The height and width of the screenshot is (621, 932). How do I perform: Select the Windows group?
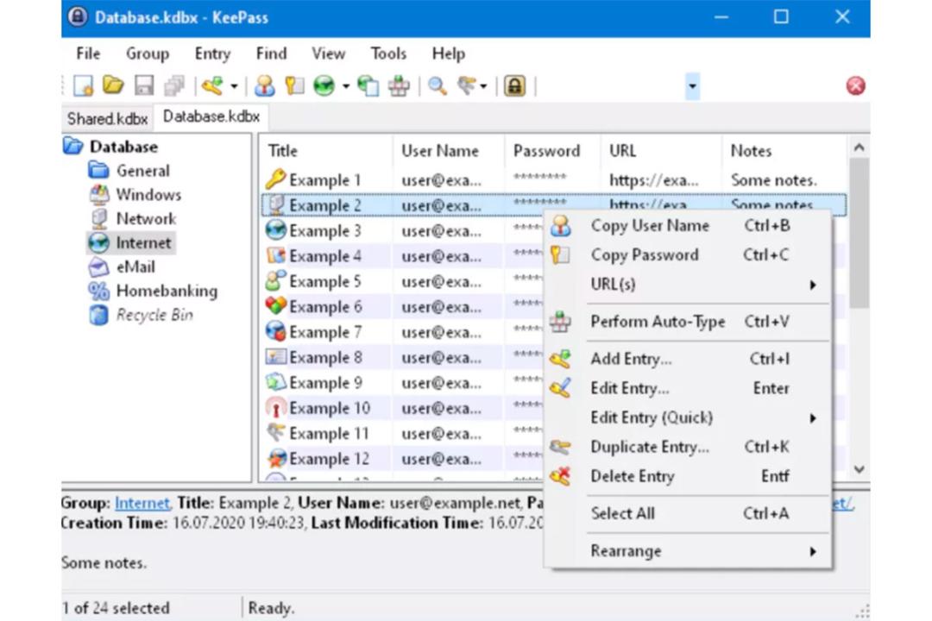[148, 195]
